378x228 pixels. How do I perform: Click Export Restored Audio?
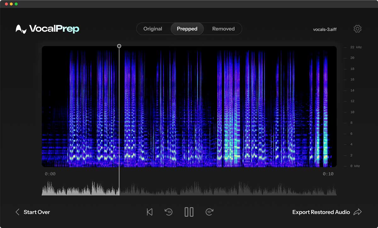coord(321,212)
